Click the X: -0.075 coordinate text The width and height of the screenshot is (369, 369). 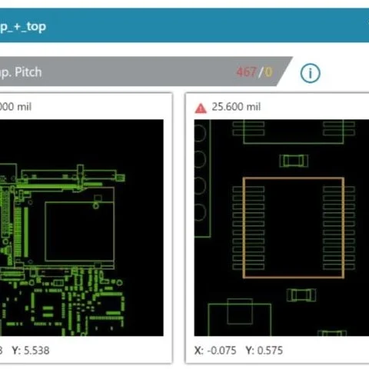215,351
